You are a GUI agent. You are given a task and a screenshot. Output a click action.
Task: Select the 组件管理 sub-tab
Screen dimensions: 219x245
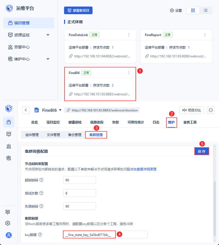pyautogui.click(x=32, y=135)
